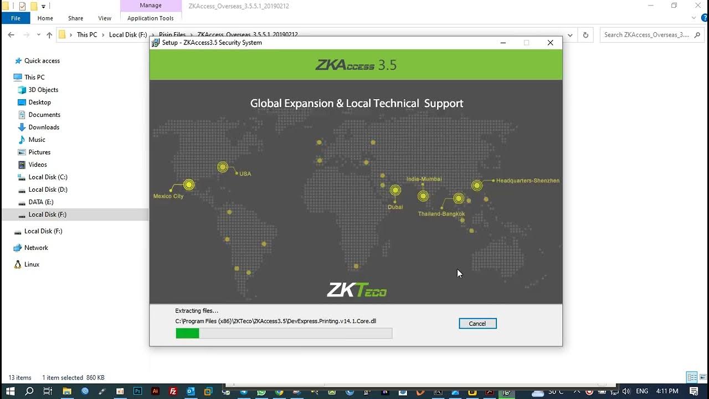Image resolution: width=709 pixels, height=399 pixels.
Task: Switch to the Home ribbon tab
Action: pos(45,18)
